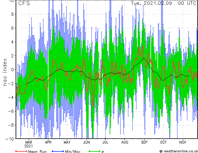The height and width of the screenshot is (153, 198).
Task: Click the y-axis value 4
Action: coord(12,42)
